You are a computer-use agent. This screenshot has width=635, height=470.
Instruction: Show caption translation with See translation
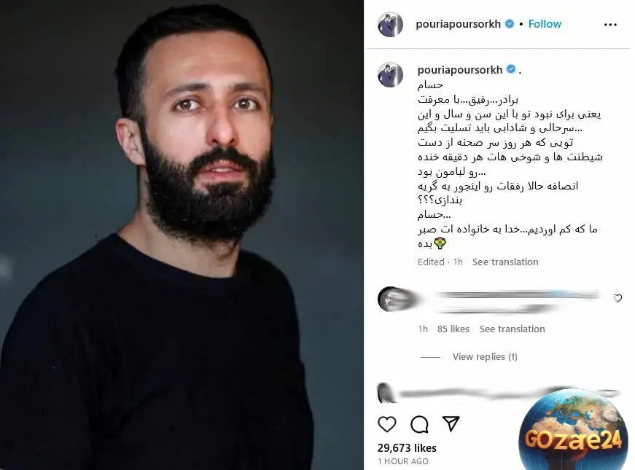coord(505,262)
